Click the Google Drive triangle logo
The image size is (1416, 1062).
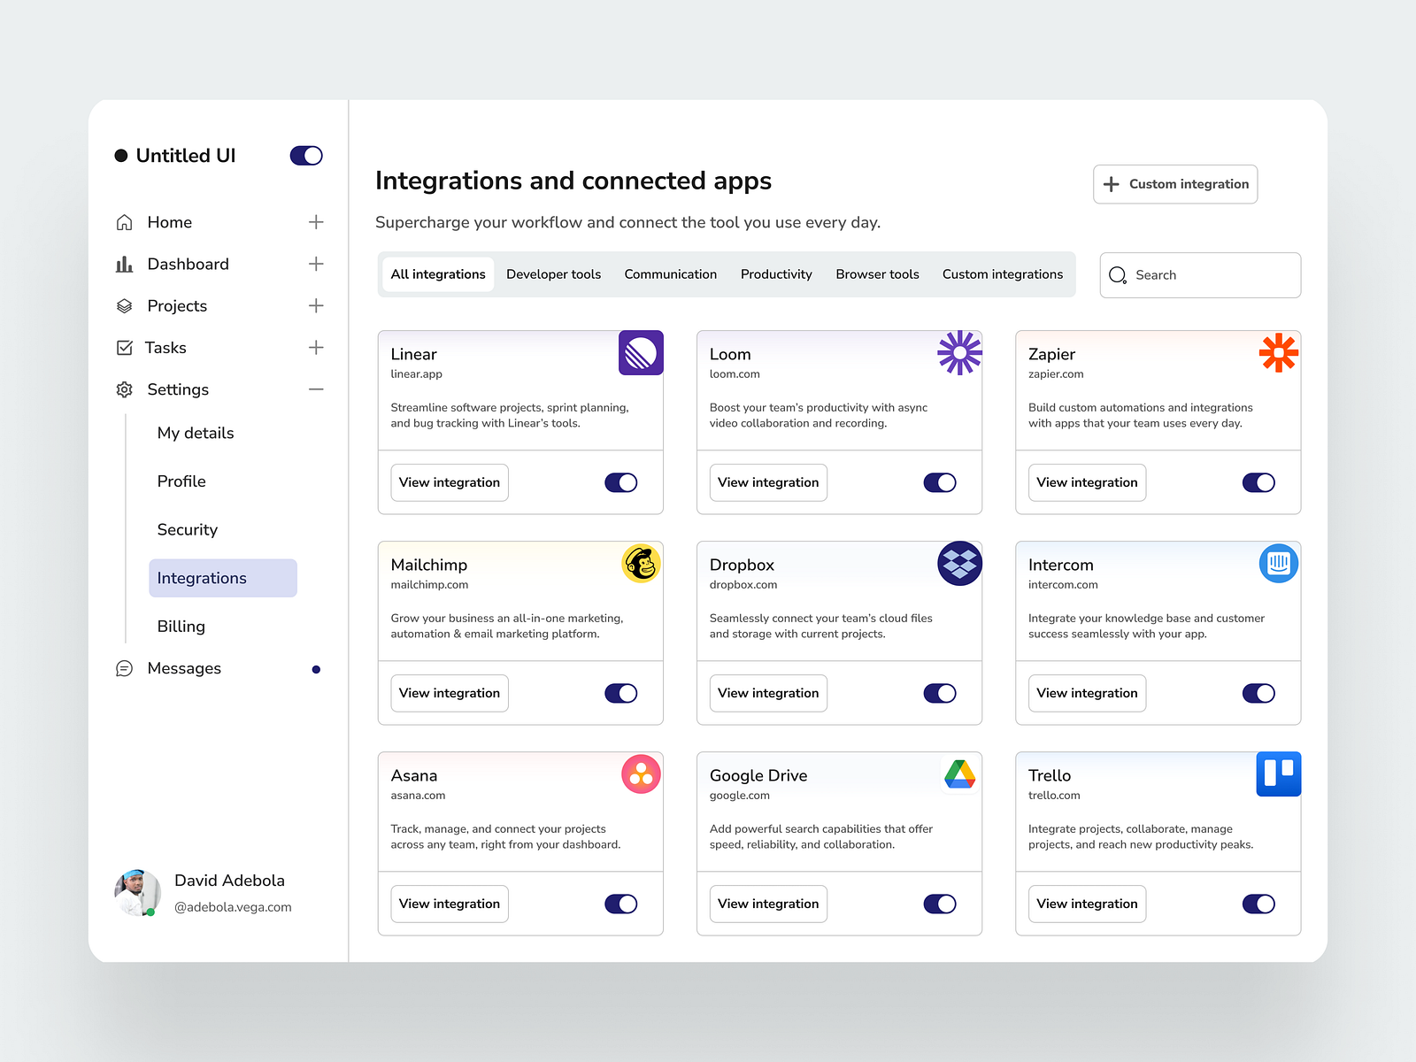tap(959, 774)
